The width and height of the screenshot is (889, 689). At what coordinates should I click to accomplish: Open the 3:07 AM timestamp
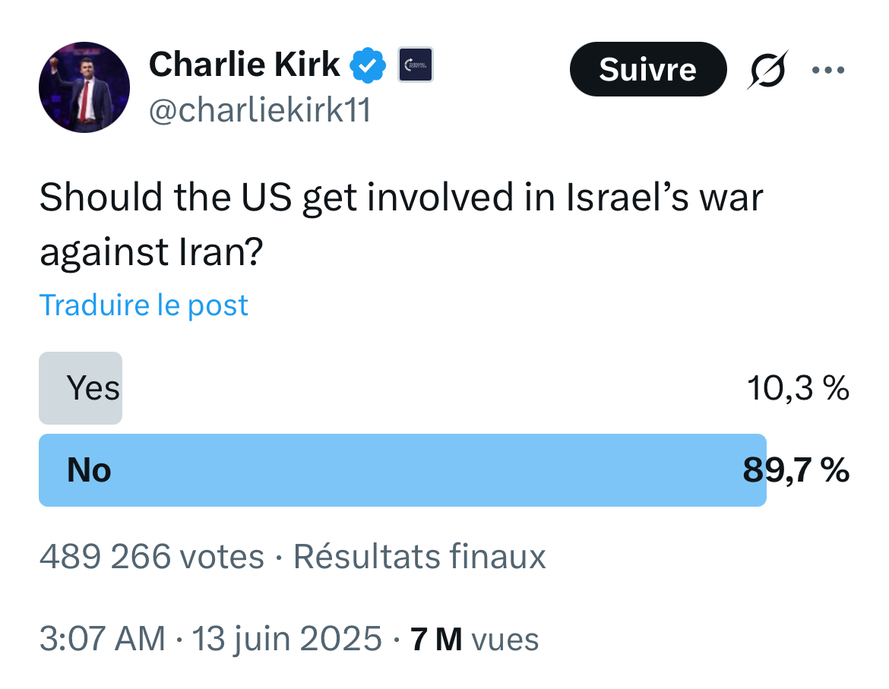click(102, 639)
